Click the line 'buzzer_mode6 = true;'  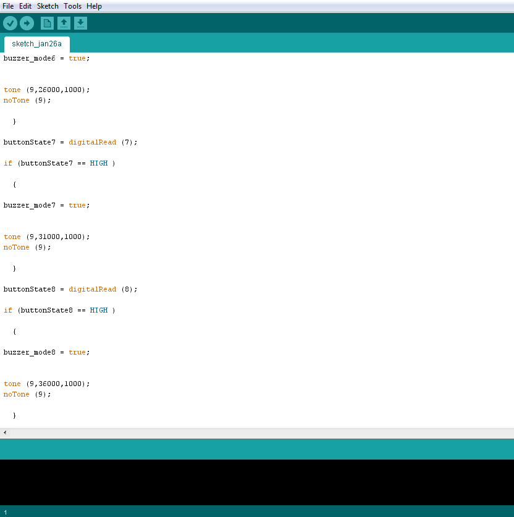tap(46, 58)
